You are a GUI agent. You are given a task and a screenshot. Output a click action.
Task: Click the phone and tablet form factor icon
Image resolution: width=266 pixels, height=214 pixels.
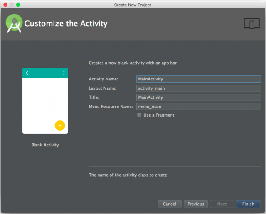(x=251, y=24)
